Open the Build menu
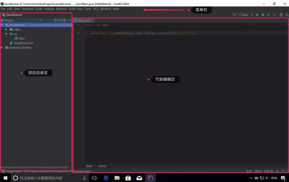289x182 pixels. pos(72,9)
